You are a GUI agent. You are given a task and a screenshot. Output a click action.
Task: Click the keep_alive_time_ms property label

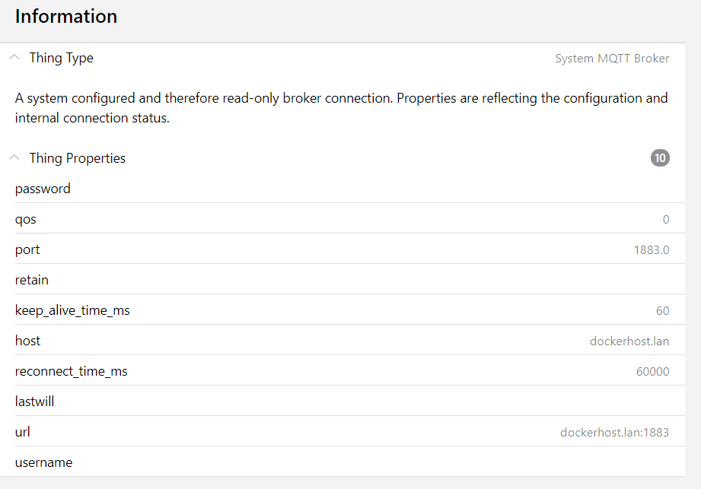pyautogui.click(x=72, y=310)
